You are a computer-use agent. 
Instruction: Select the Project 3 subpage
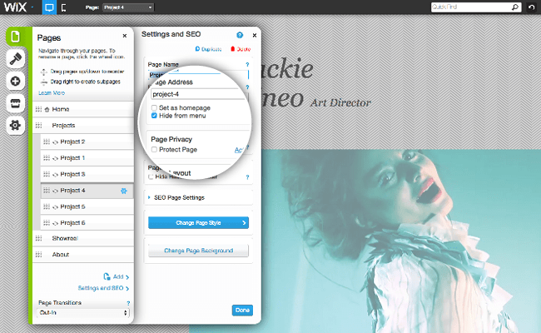tap(87, 174)
